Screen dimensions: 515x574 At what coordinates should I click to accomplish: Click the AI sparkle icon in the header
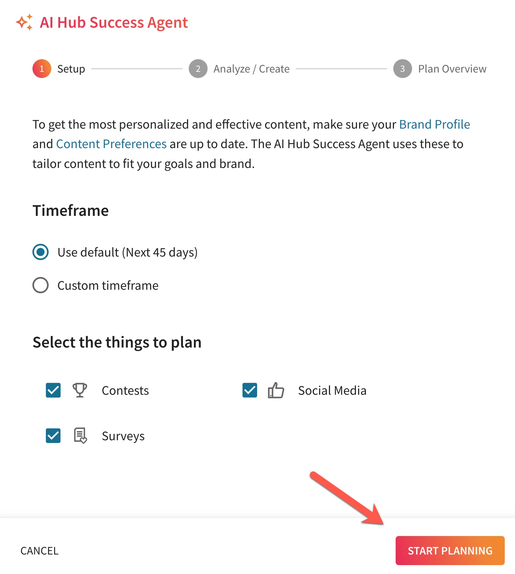click(x=24, y=22)
